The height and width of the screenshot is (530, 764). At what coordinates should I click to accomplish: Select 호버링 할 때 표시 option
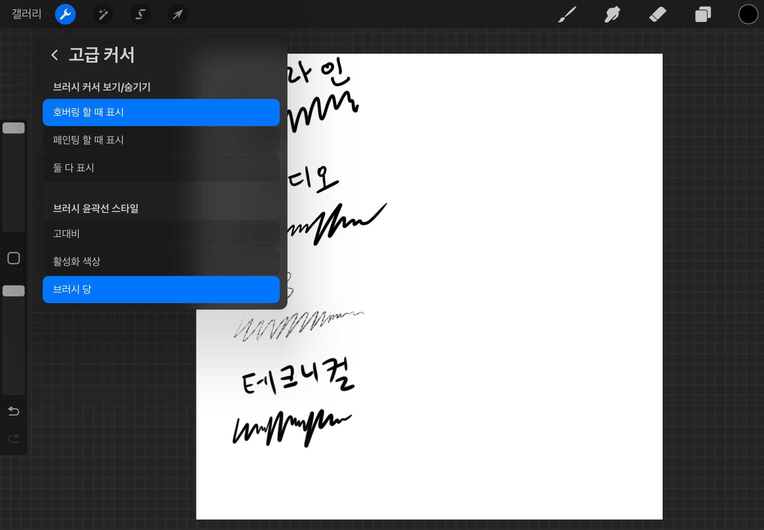(x=161, y=112)
